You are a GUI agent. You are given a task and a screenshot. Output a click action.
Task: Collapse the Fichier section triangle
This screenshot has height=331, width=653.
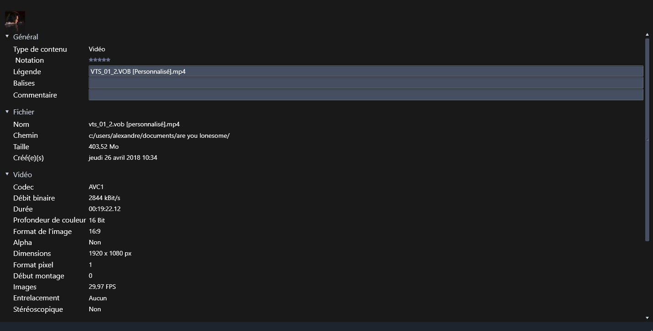click(x=7, y=111)
